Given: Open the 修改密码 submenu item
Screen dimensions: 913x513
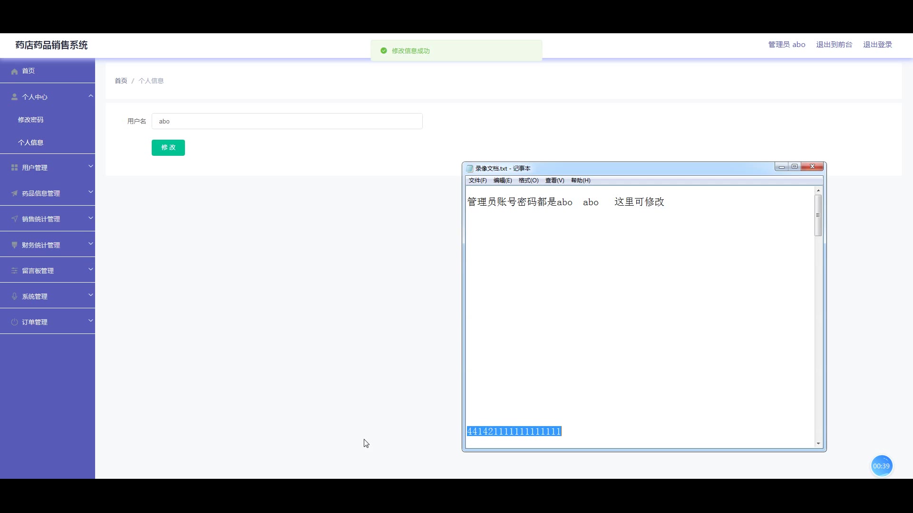Looking at the screenshot, I should [48, 120].
